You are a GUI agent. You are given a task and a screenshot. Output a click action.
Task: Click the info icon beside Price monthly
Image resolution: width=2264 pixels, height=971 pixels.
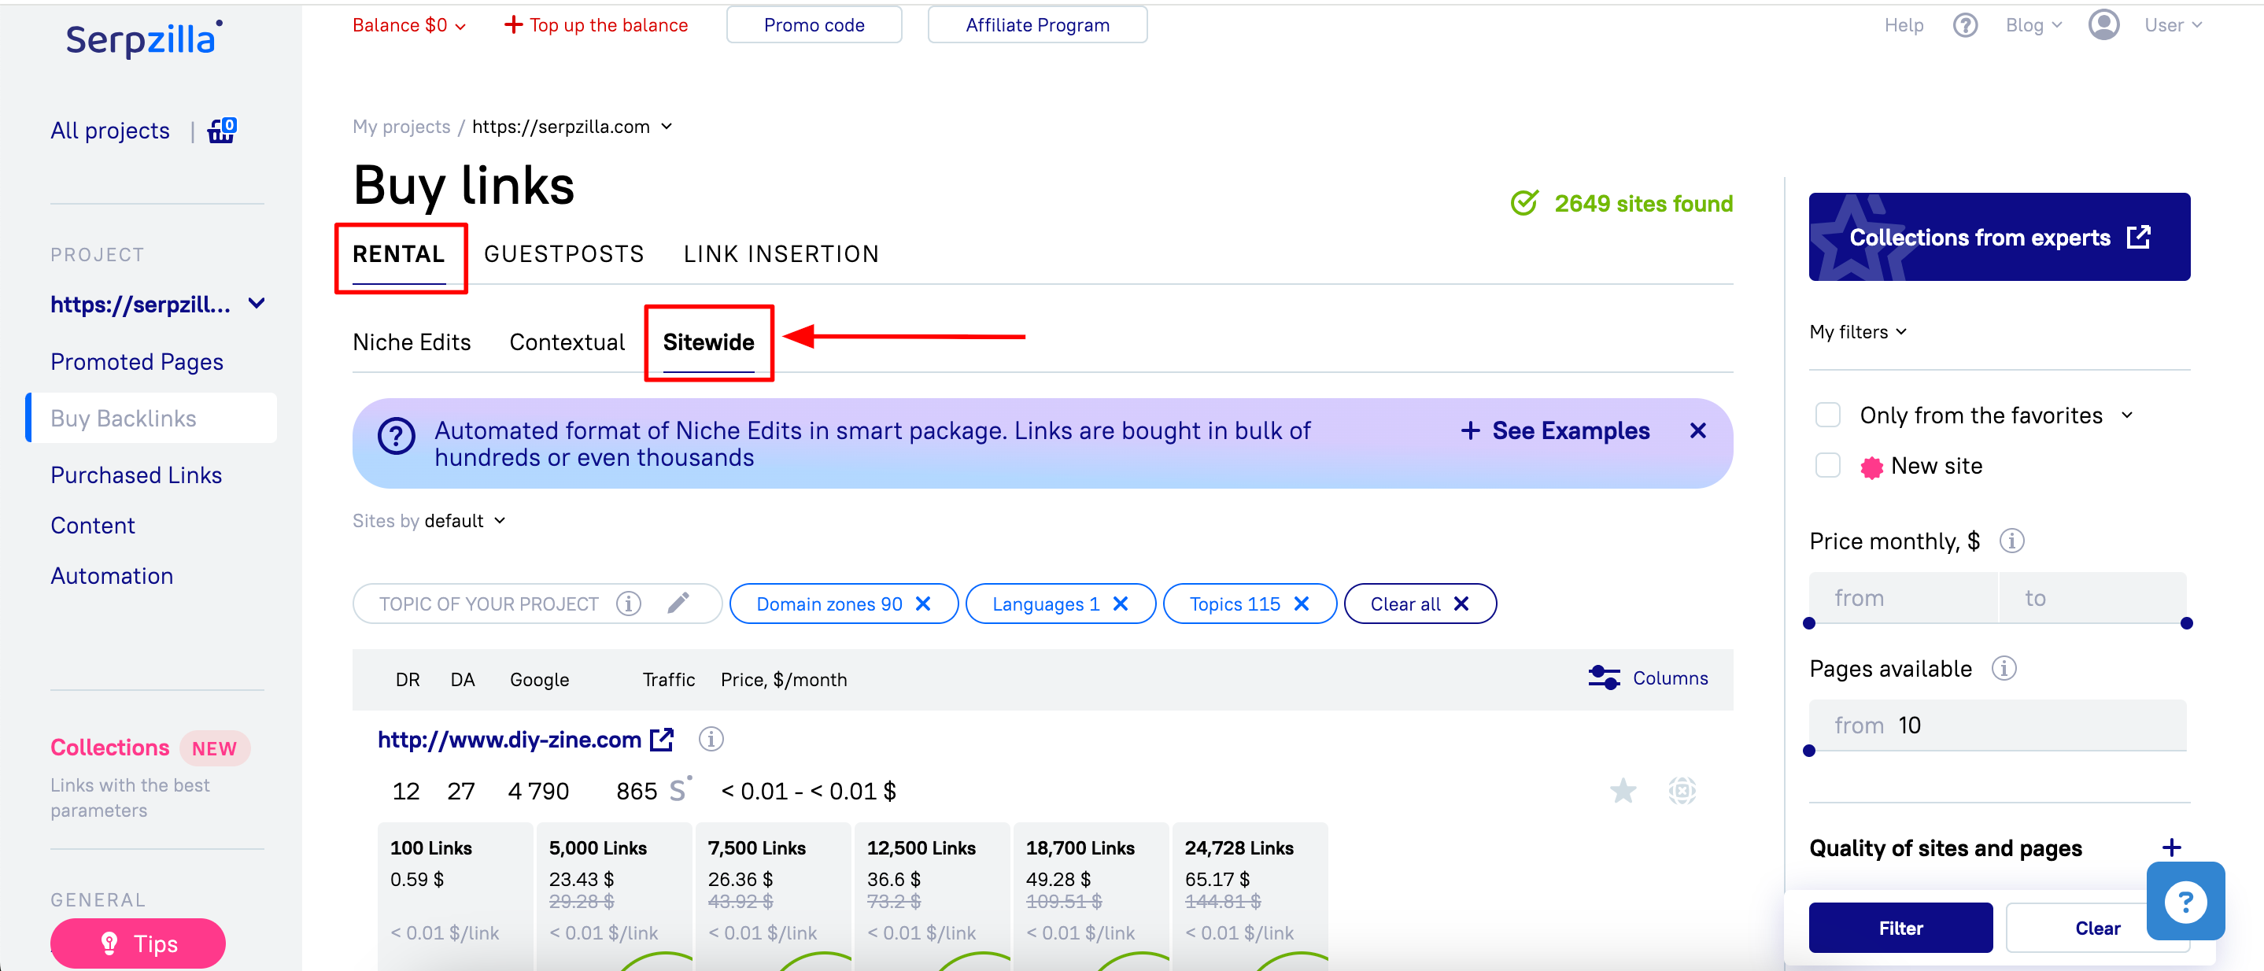click(2011, 541)
